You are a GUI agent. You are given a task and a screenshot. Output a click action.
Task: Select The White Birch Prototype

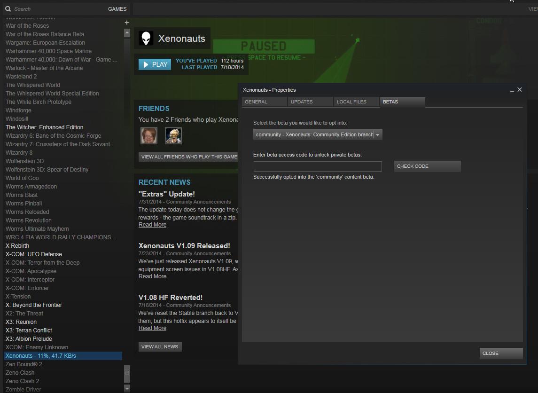39,102
